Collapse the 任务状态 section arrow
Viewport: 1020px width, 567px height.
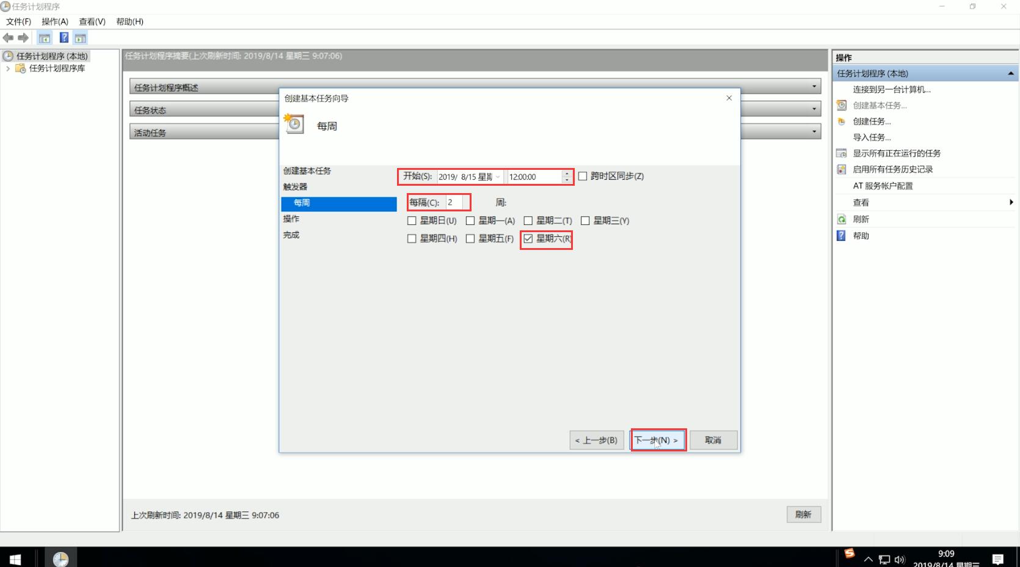tap(814, 109)
